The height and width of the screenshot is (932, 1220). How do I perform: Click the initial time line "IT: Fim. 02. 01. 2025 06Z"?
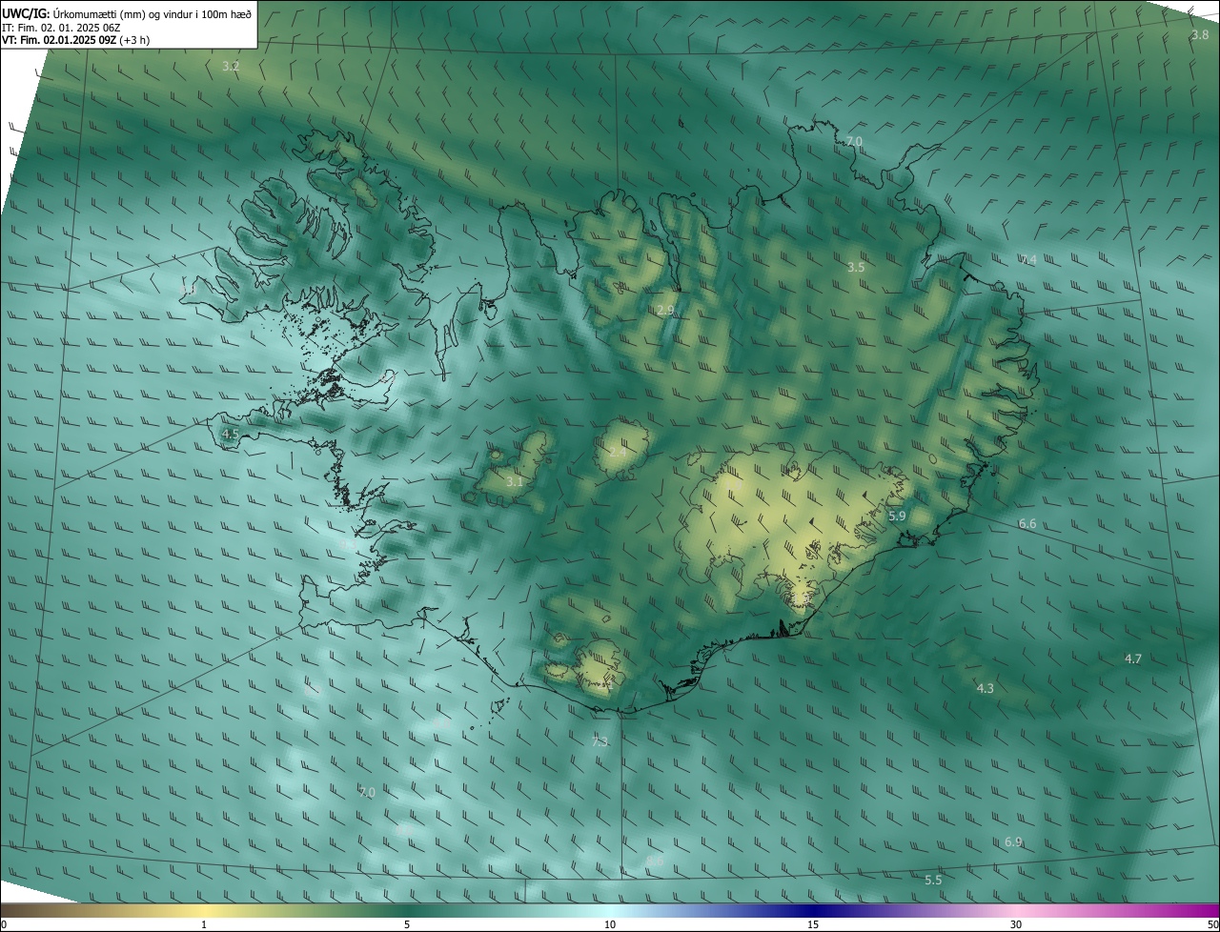(x=61, y=27)
